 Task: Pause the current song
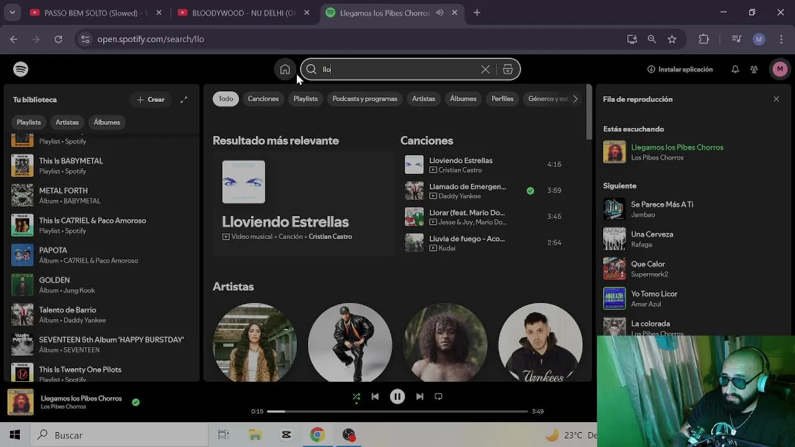coord(397,396)
